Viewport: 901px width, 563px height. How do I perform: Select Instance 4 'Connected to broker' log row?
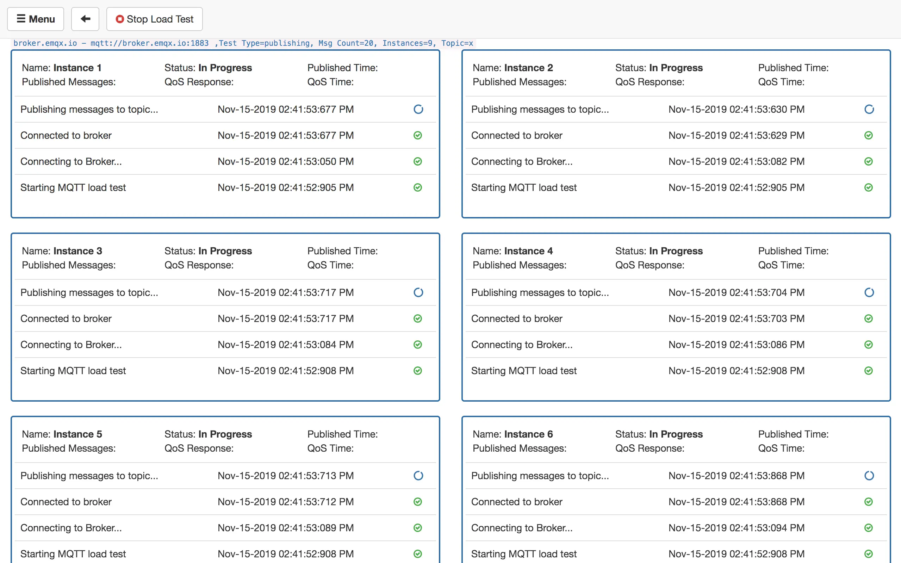click(x=517, y=318)
